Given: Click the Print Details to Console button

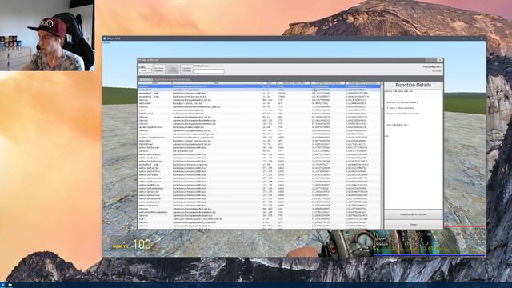Looking at the screenshot, I should coord(414,214).
